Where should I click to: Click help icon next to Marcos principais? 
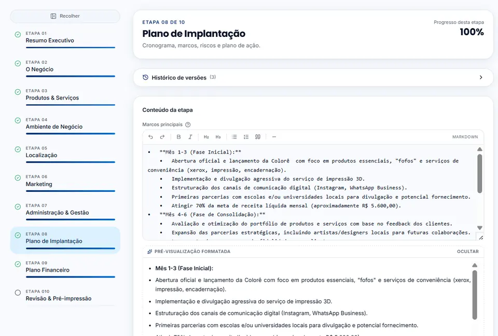coord(188,124)
